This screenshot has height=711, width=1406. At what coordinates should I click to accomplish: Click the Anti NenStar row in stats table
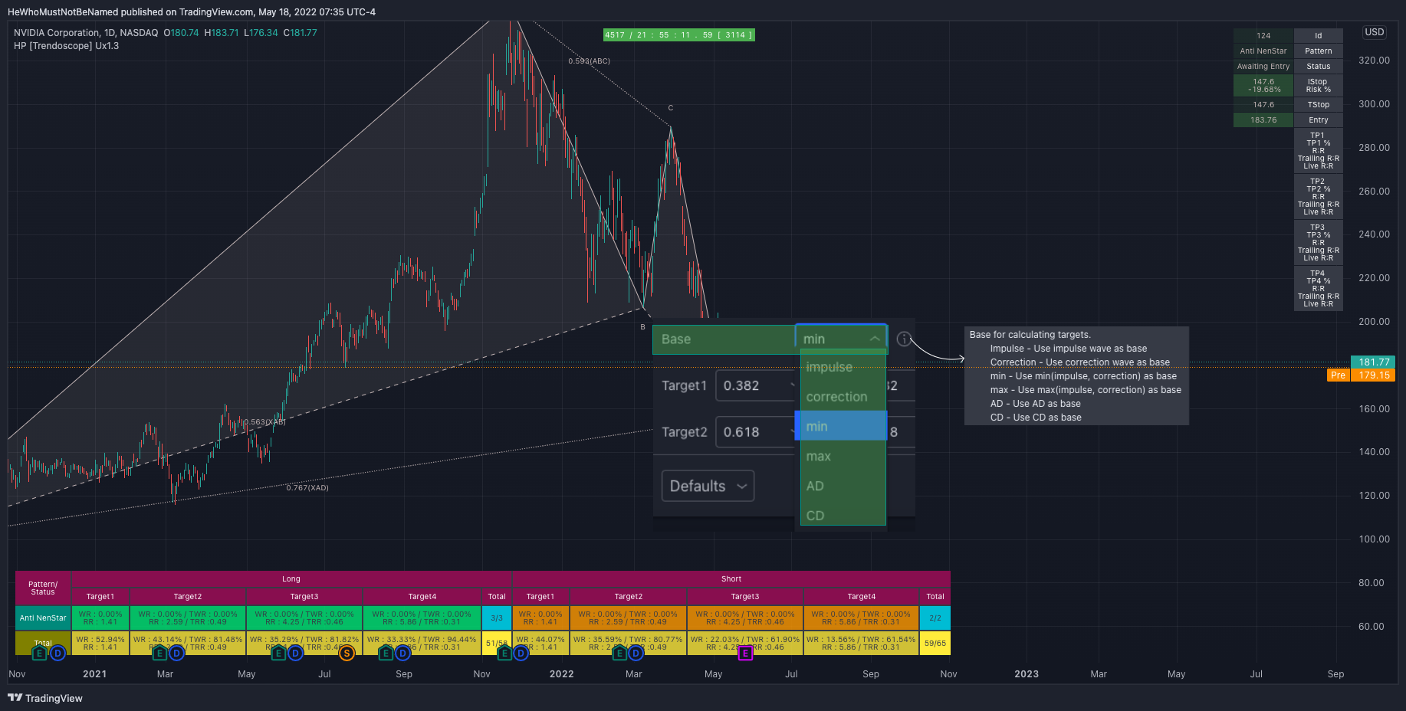[43, 618]
